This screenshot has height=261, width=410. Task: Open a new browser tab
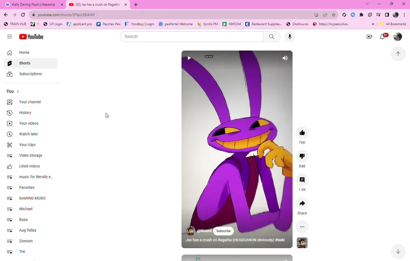[136, 5]
